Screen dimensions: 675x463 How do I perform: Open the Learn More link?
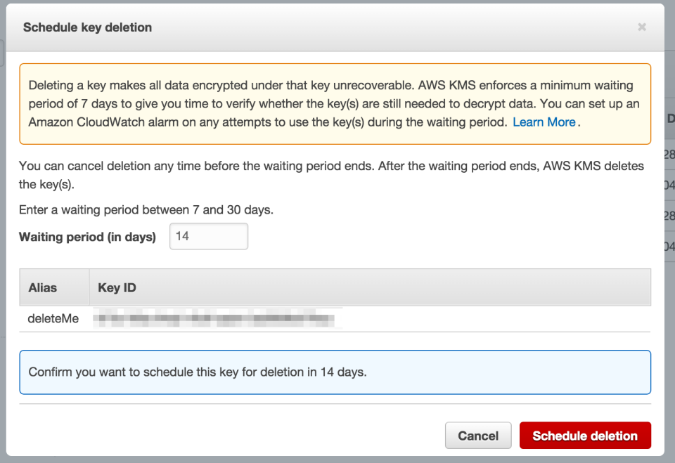544,122
